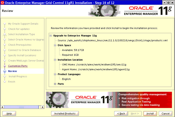The height and width of the screenshot is (117, 175).
Task: Open the Customize Ports step link
Action: click(x=18, y=66)
